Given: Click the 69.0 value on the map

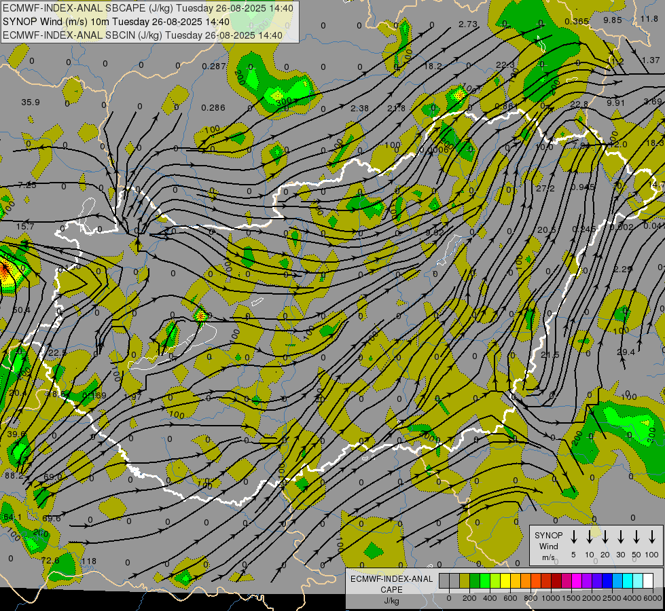Looking at the screenshot, I should pyautogui.click(x=53, y=477).
